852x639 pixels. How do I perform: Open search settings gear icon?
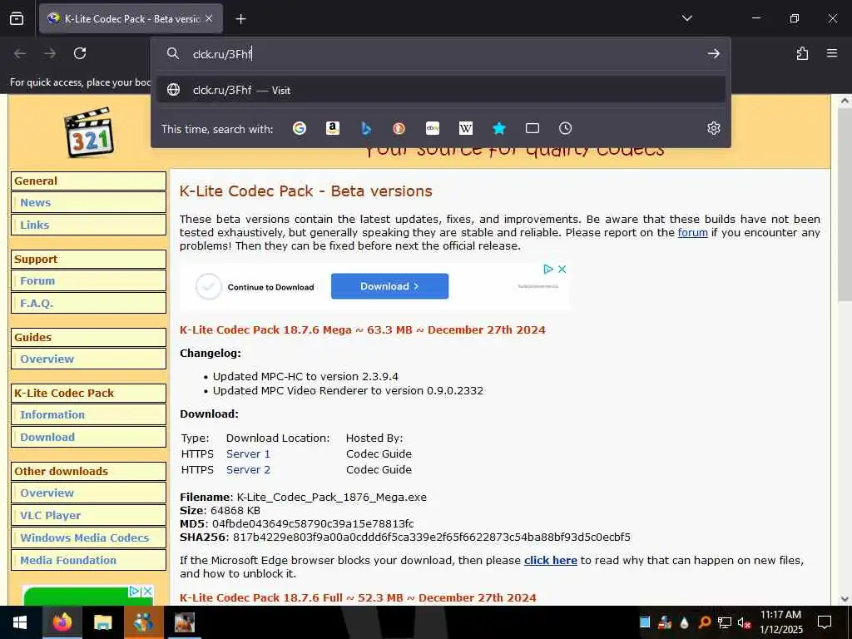click(x=713, y=128)
